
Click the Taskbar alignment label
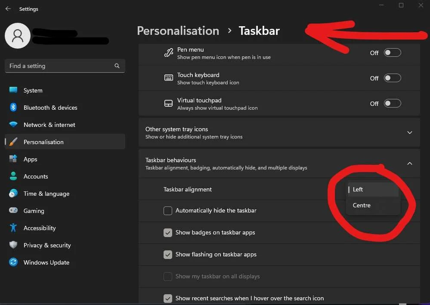click(x=188, y=189)
